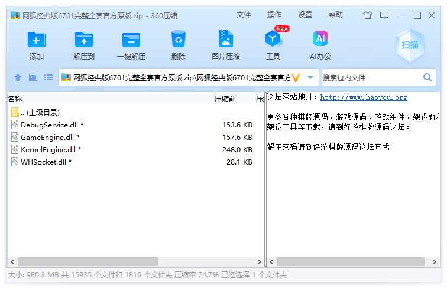Click the KernelEngine.dll file icon
The width and height of the screenshot is (447, 288).
[15, 149]
